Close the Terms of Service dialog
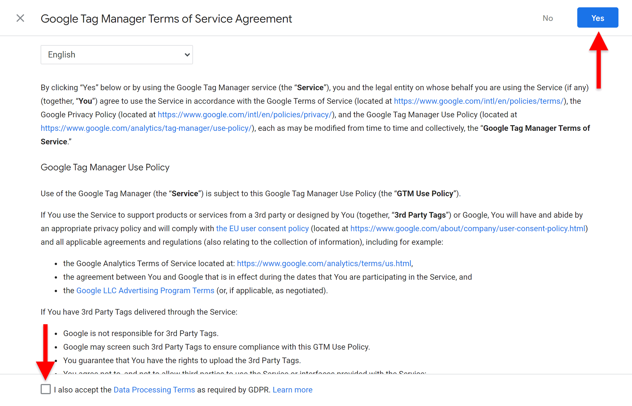Image resolution: width=632 pixels, height=406 pixels. click(20, 18)
